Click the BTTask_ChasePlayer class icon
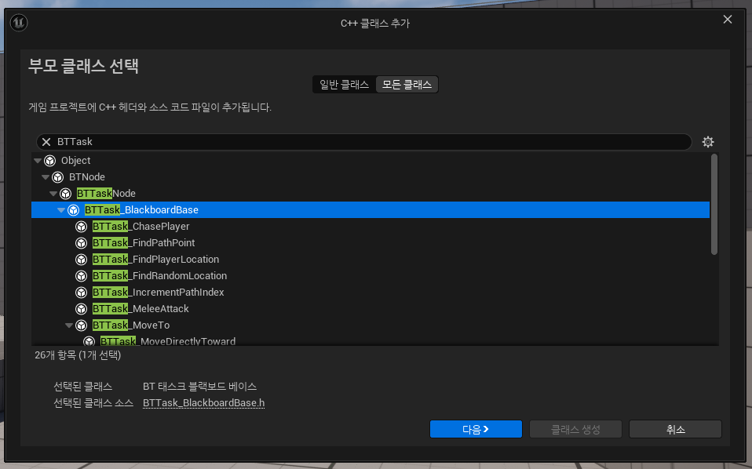752x469 pixels. click(x=82, y=227)
